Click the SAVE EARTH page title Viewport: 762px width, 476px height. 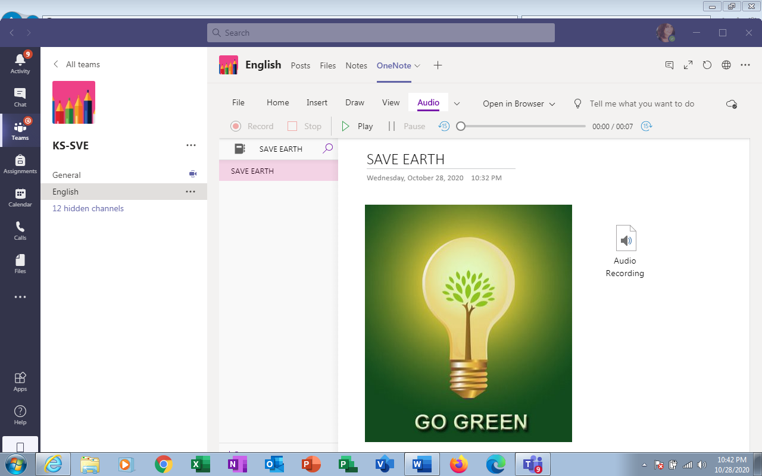coord(405,159)
